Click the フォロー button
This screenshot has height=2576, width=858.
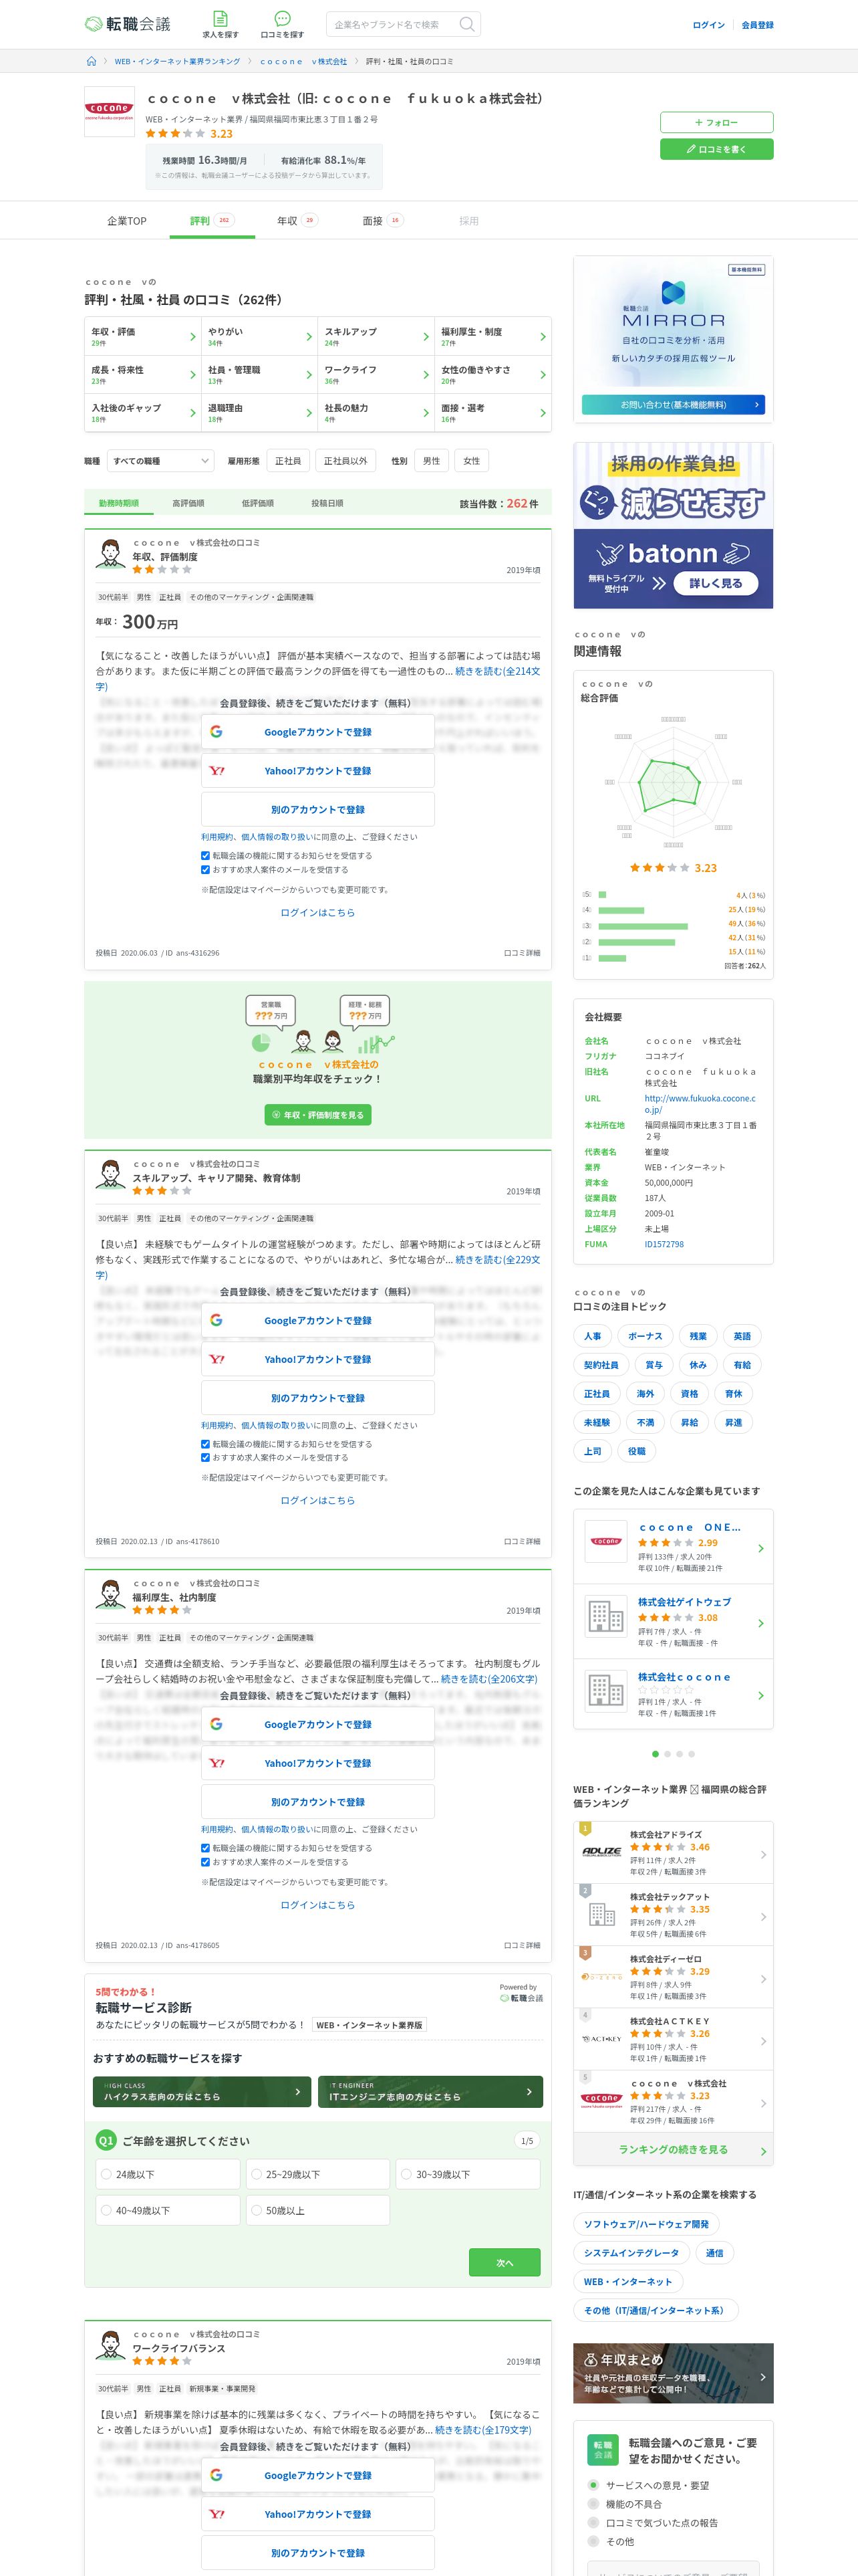[x=716, y=122]
